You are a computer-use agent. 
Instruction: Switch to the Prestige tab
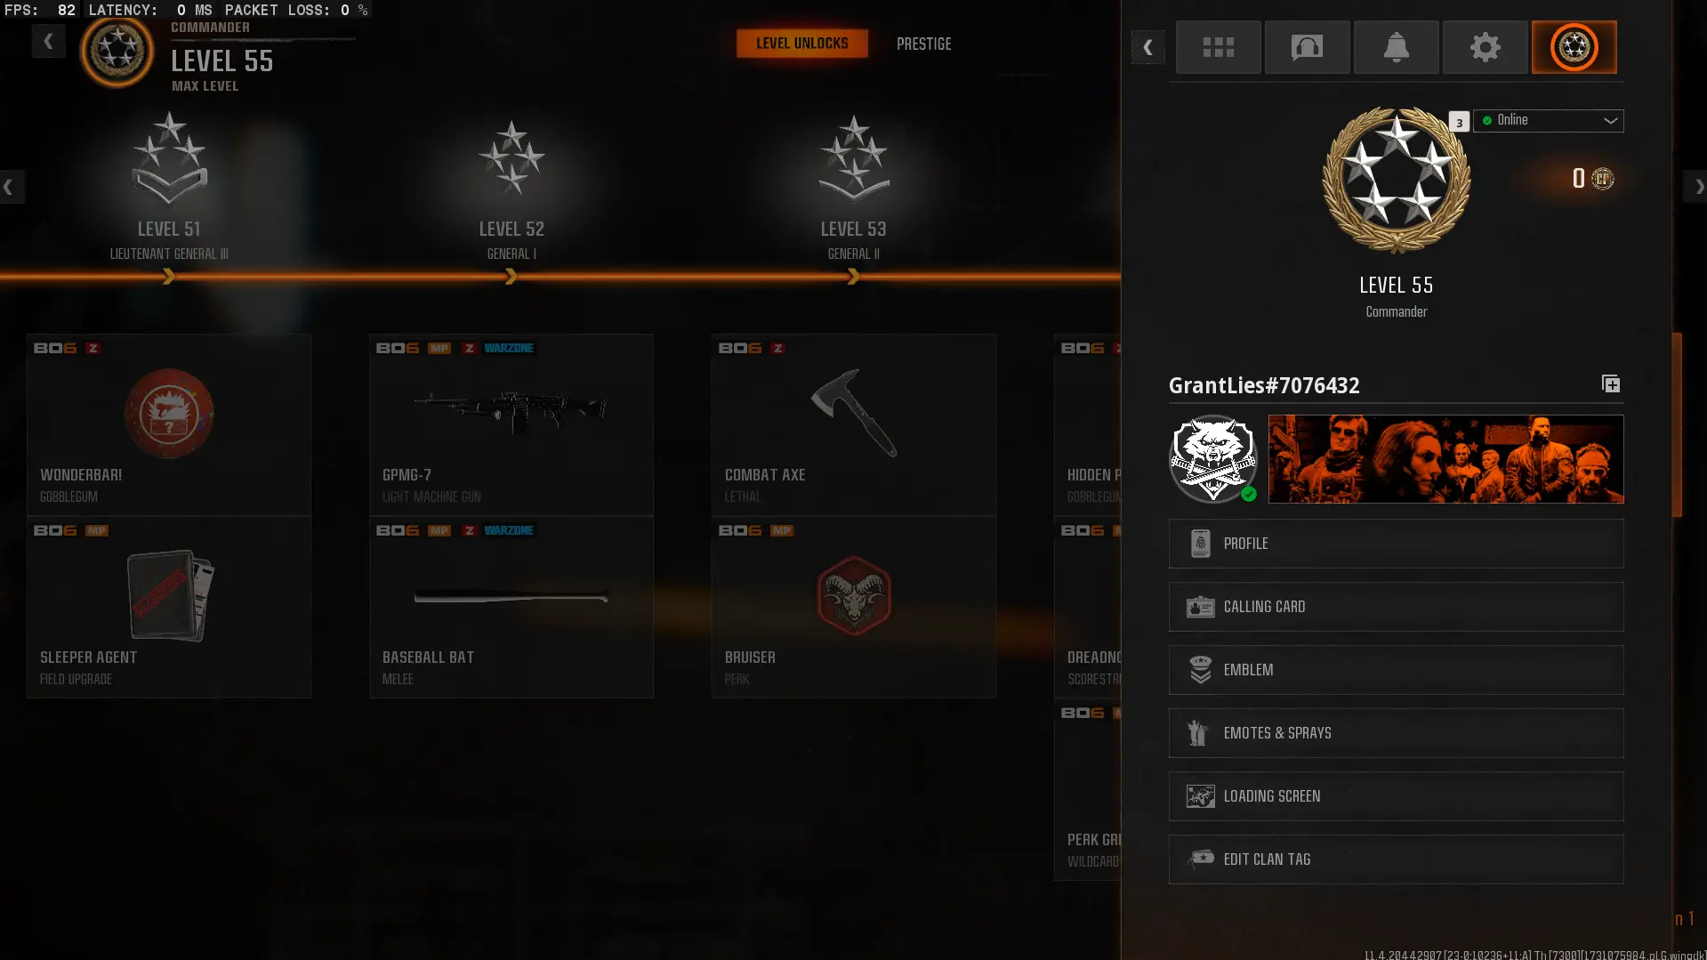(x=923, y=44)
